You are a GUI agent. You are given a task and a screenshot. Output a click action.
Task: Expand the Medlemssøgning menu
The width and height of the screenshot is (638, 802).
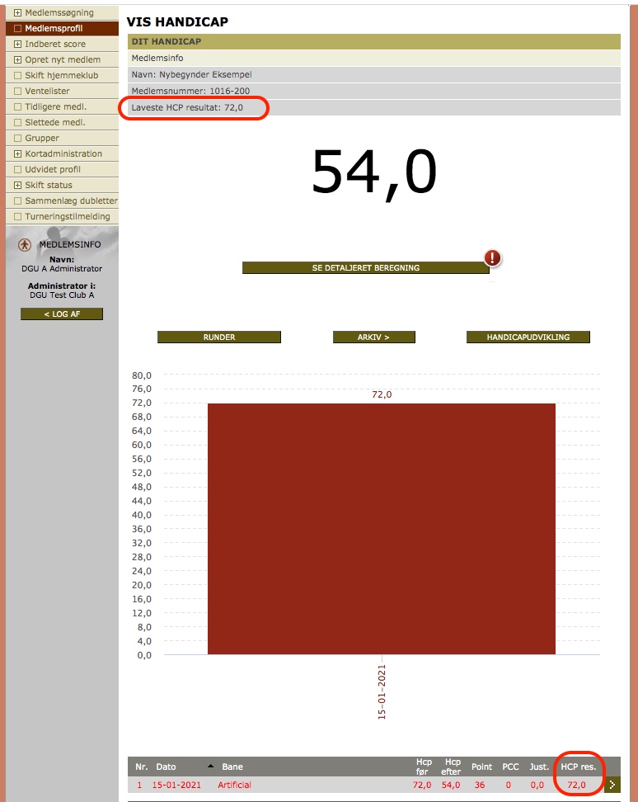(17, 13)
